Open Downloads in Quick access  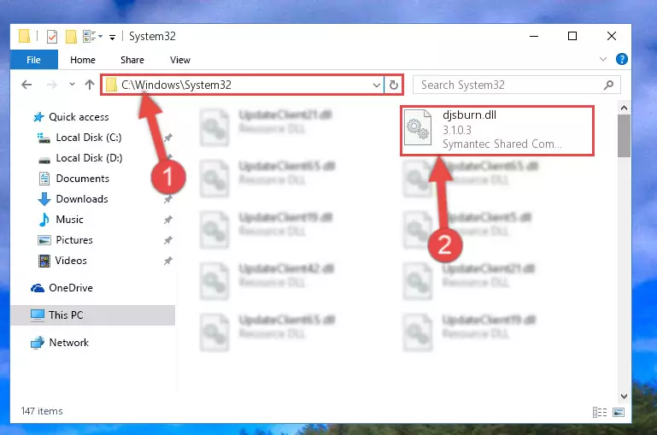82,199
